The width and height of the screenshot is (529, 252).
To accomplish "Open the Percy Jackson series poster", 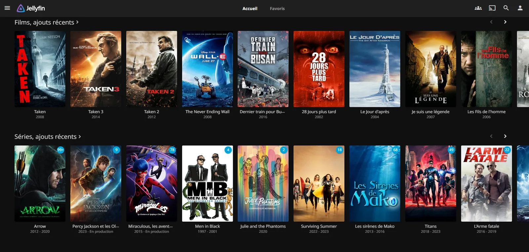I will 96,183.
